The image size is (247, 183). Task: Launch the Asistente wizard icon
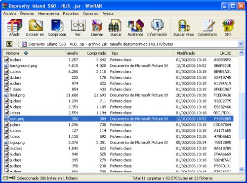pos(136,26)
